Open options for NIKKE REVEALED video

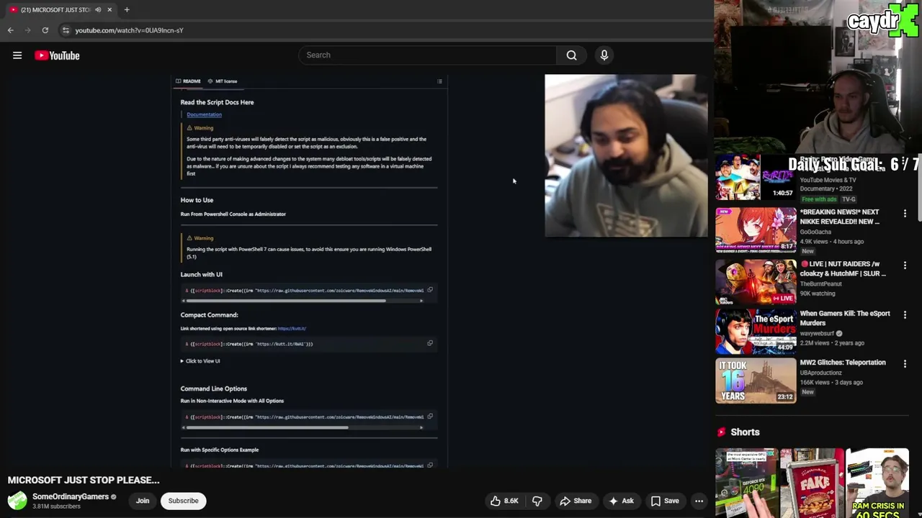[905, 214]
